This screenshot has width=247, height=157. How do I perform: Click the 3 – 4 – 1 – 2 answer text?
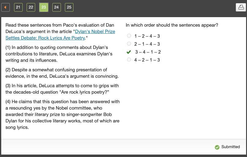148,52
